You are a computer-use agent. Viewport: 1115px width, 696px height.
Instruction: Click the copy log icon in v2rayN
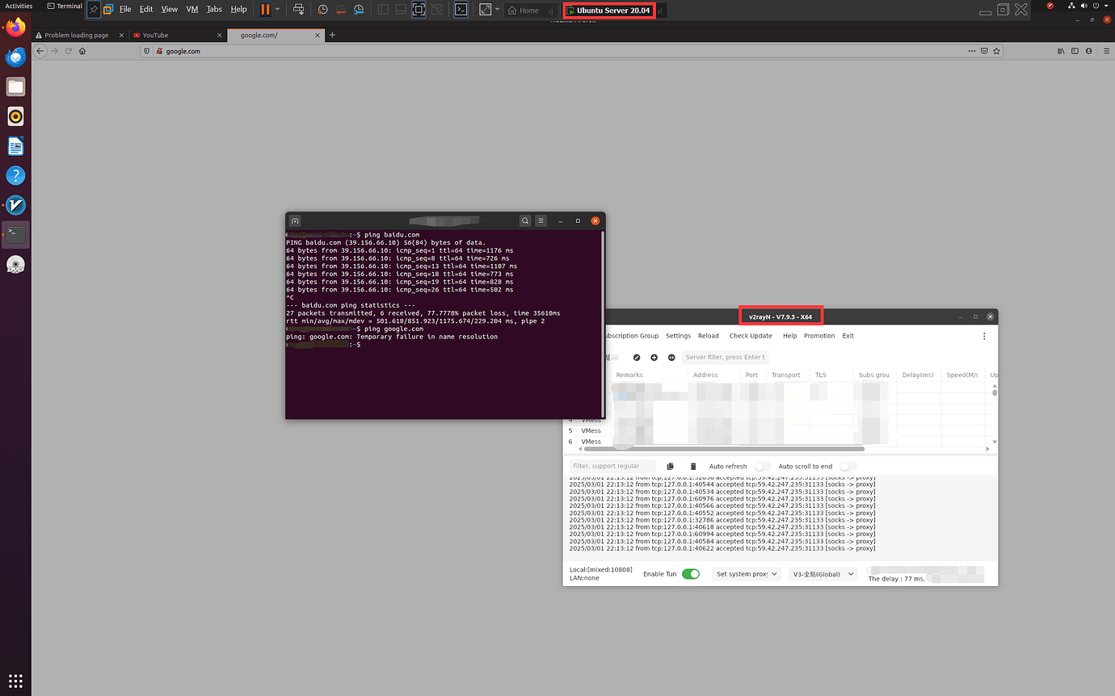(x=671, y=466)
